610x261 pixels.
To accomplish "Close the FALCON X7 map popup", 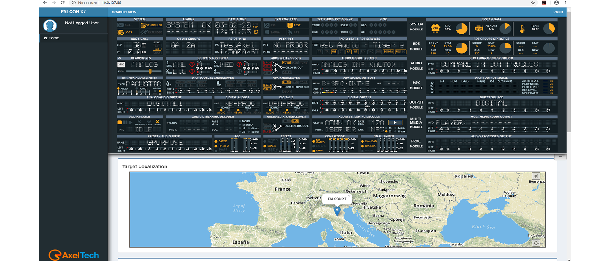I will (349, 197).
